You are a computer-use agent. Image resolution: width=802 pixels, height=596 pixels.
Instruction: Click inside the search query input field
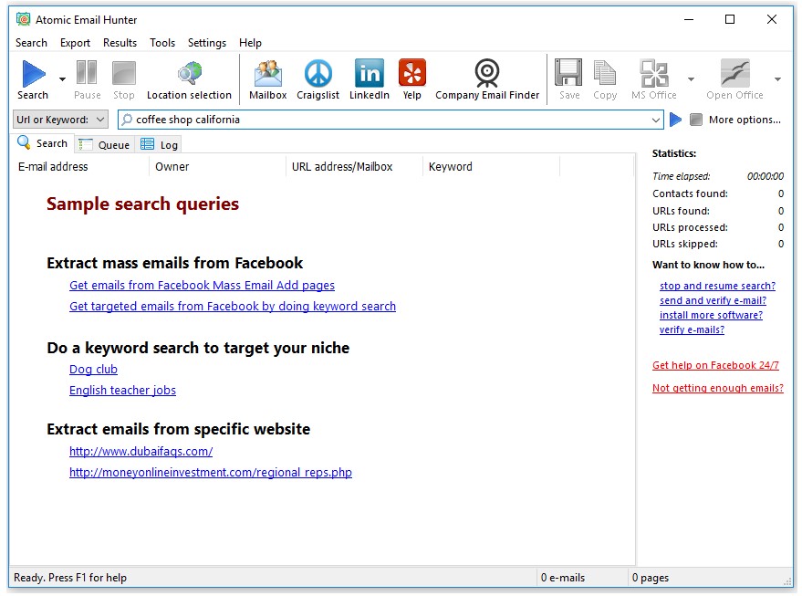(365, 119)
